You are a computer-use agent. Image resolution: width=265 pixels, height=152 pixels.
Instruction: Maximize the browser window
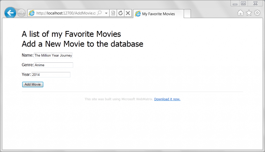point(243,3)
